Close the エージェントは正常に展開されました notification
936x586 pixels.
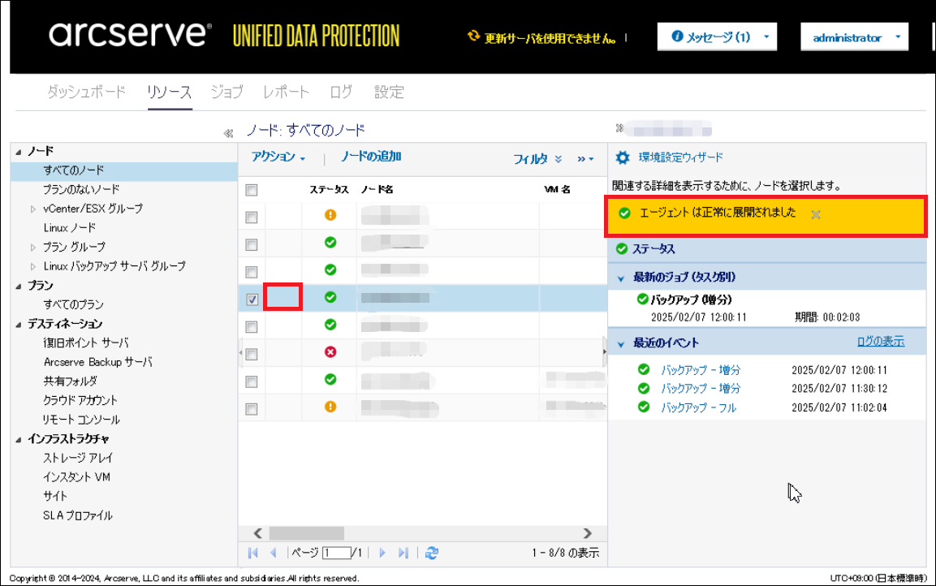tap(815, 215)
